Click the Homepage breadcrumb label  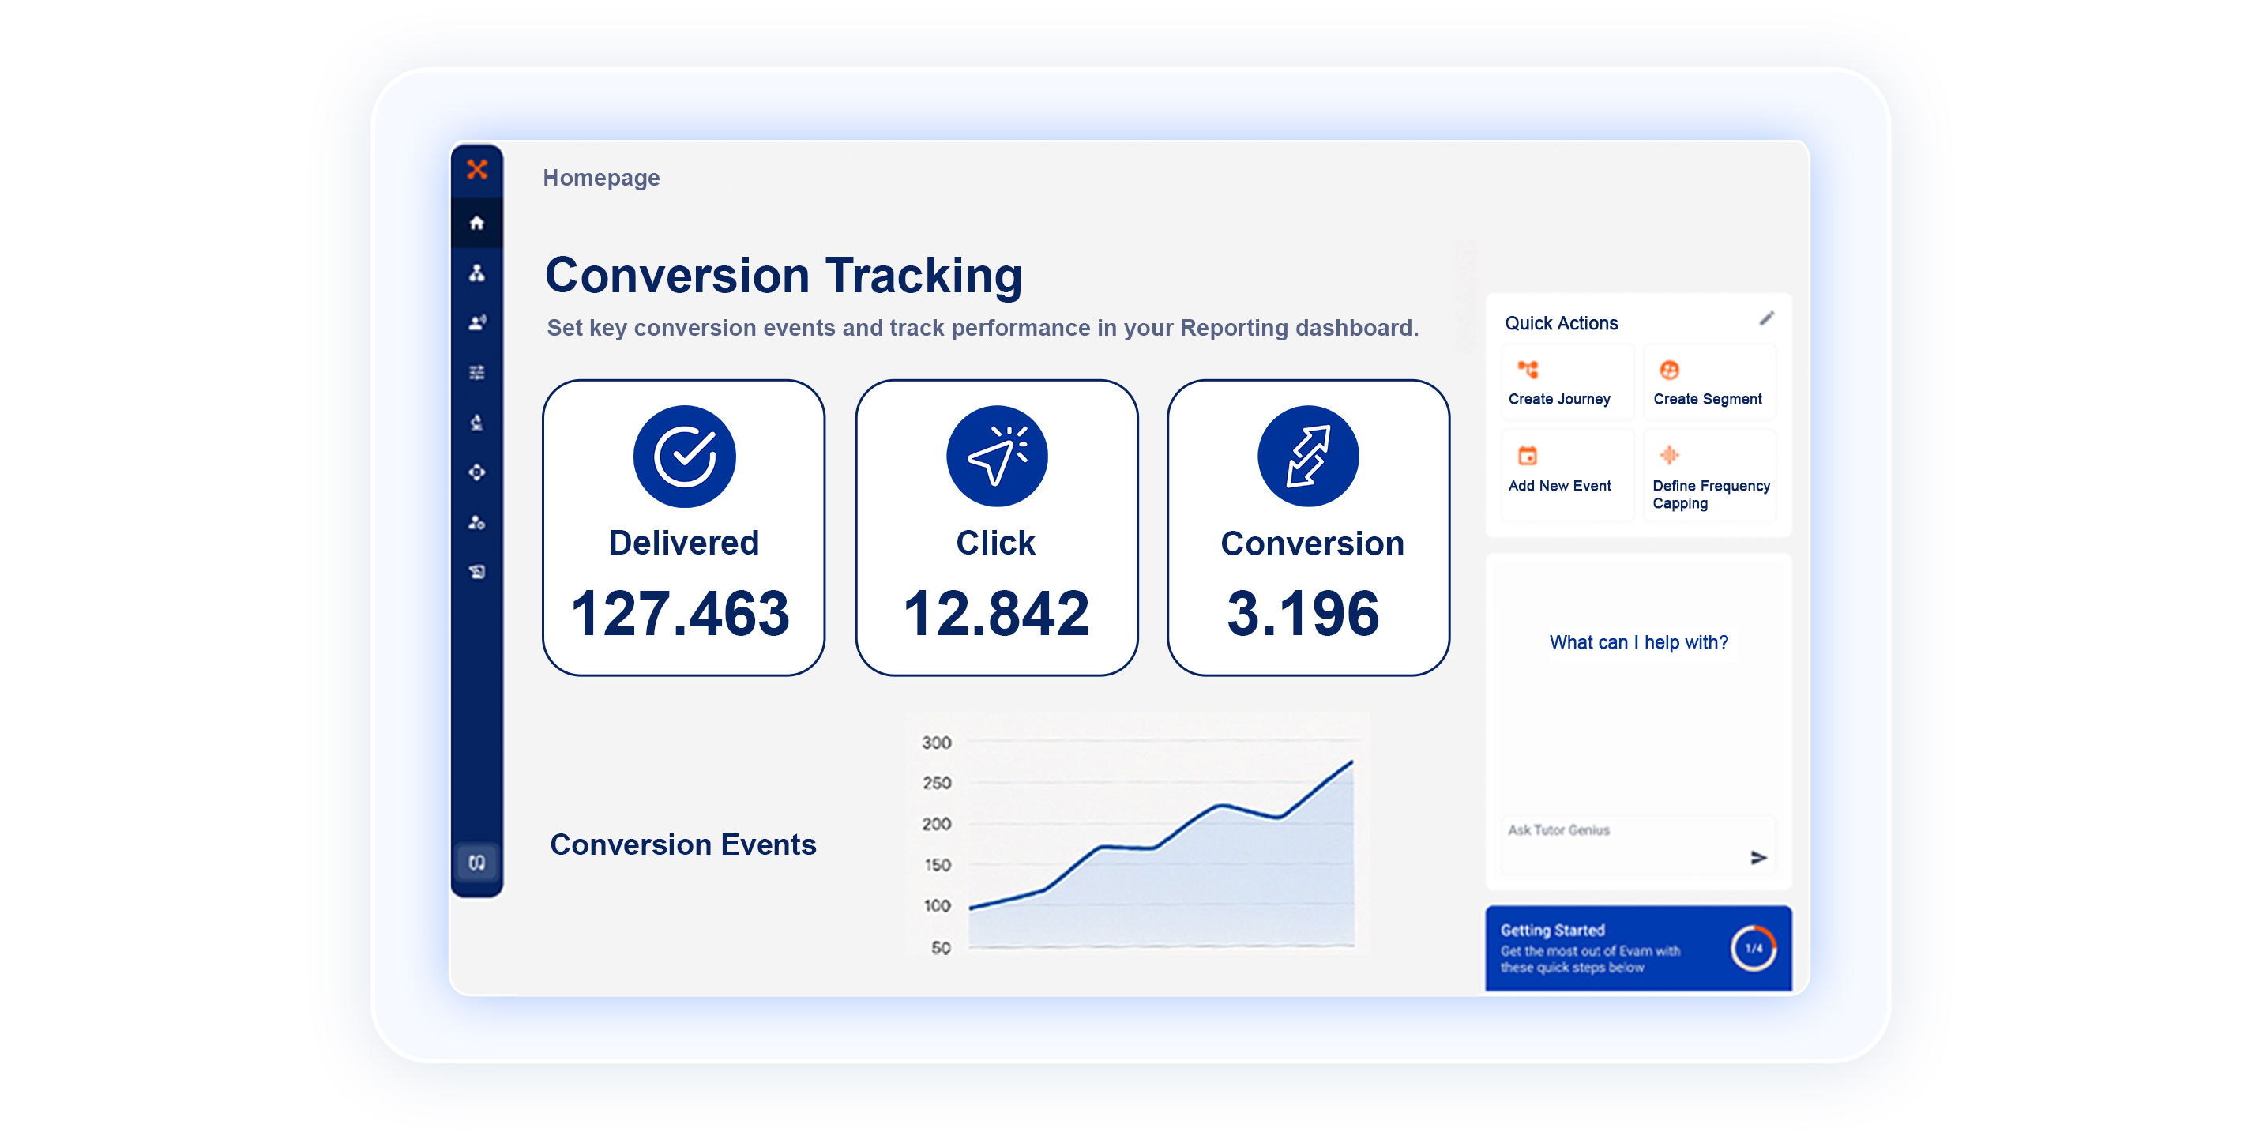pyautogui.click(x=601, y=178)
